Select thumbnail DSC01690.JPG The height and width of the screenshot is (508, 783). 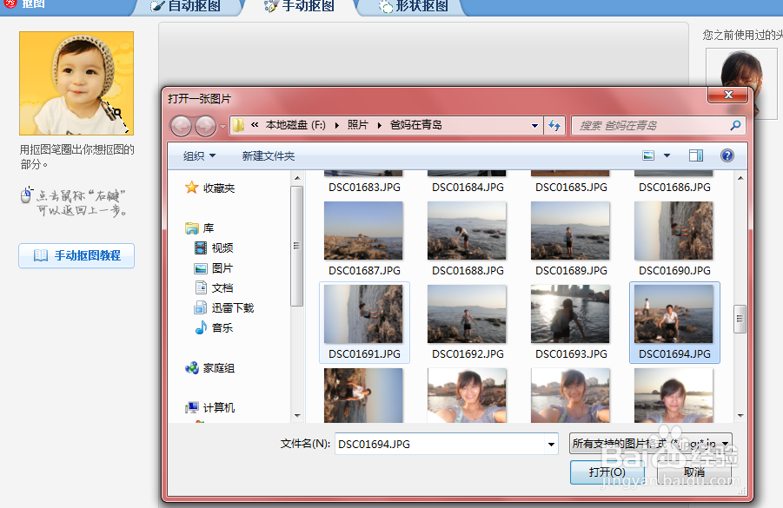click(674, 231)
